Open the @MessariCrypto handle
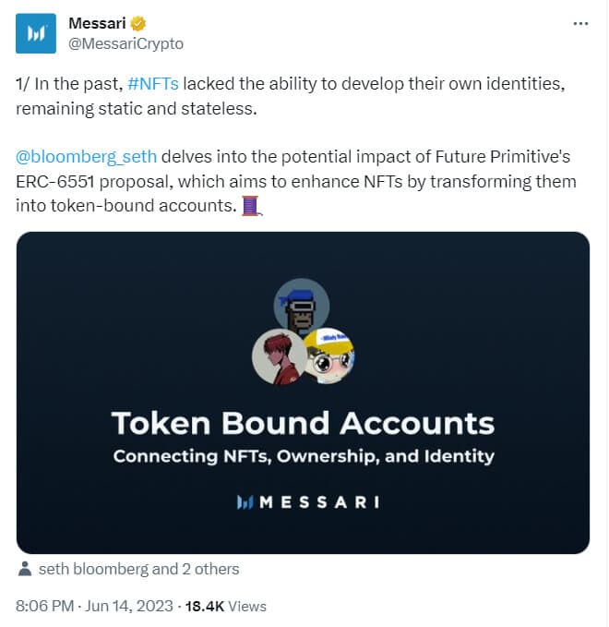Screen dimensions: 609x627 [125, 43]
